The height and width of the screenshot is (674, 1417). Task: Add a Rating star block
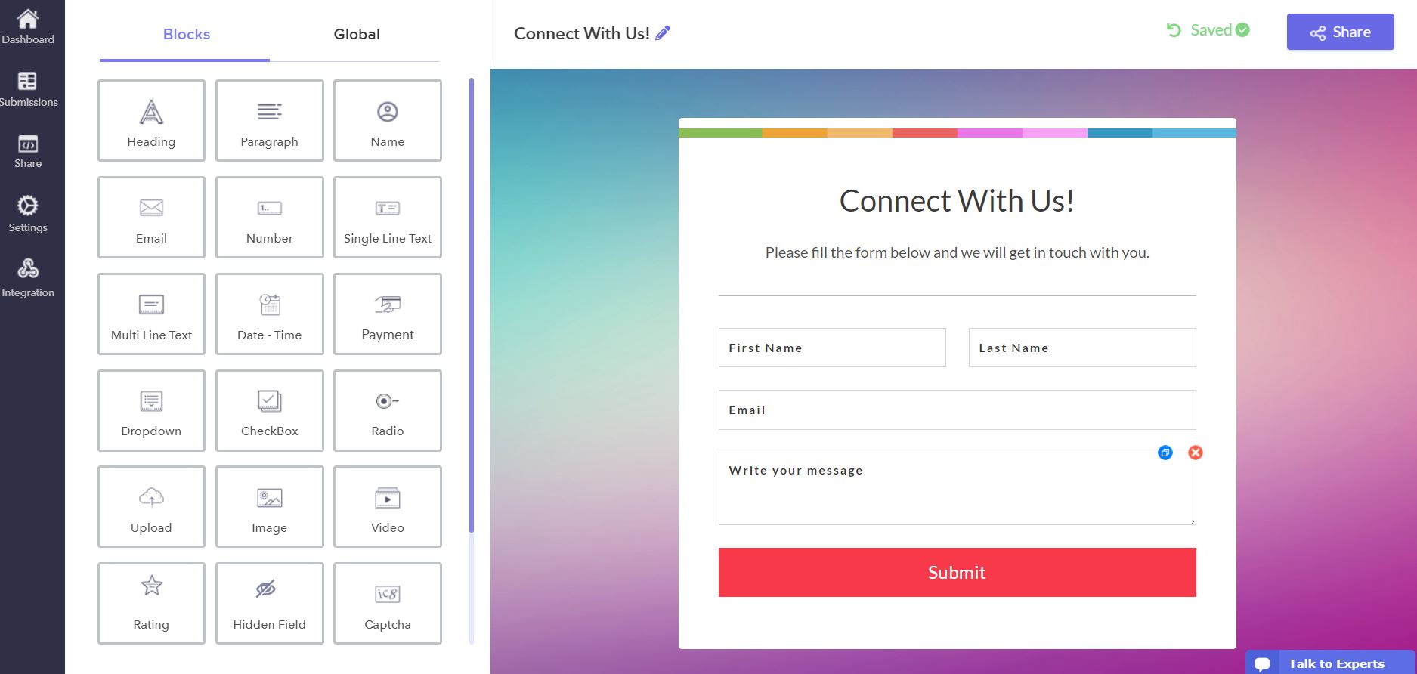[151, 603]
